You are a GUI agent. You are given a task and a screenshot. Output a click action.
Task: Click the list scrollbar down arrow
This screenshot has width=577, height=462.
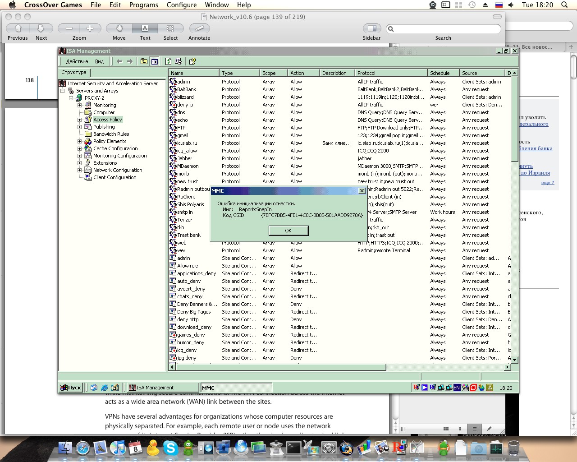tap(515, 360)
